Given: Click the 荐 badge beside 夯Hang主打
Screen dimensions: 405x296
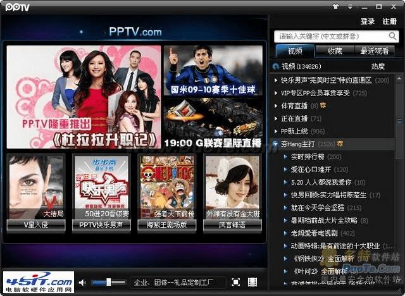Looking at the screenshot, I should point(340,144).
